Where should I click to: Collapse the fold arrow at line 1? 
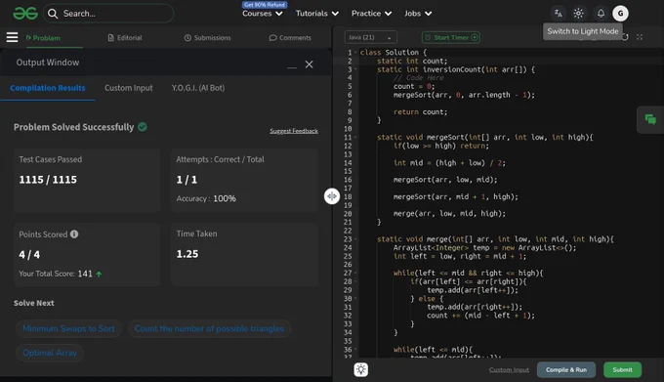click(355, 53)
